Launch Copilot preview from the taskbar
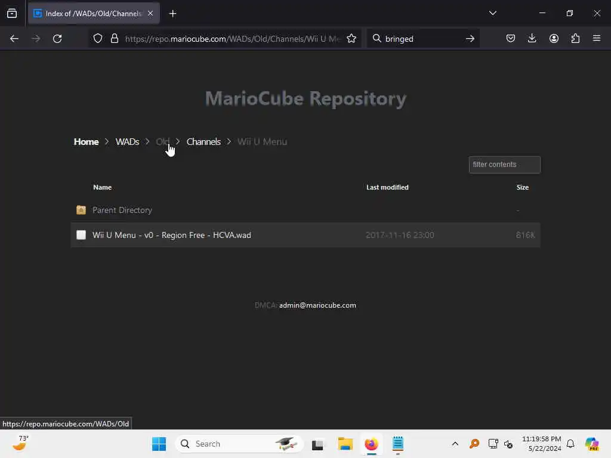The height and width of the screenshot is (458, 611). point(592,444)
